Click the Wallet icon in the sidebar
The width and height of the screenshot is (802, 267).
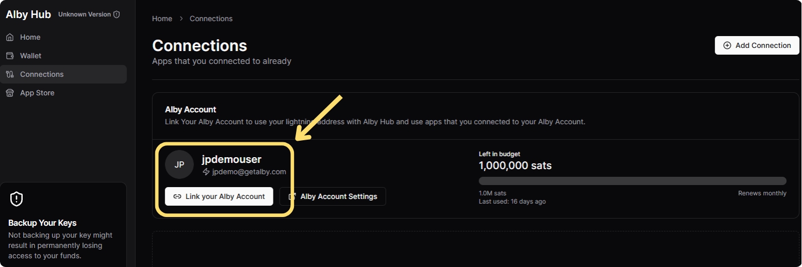click(x=10, y=56)
